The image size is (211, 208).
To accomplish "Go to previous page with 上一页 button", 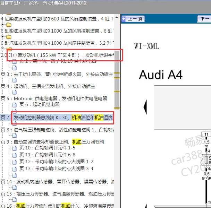I will [x=133, y=19].
